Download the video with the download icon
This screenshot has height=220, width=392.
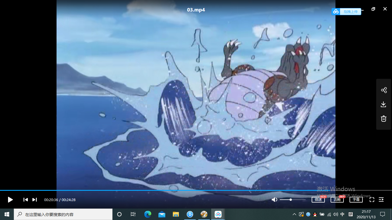[384, 104]
